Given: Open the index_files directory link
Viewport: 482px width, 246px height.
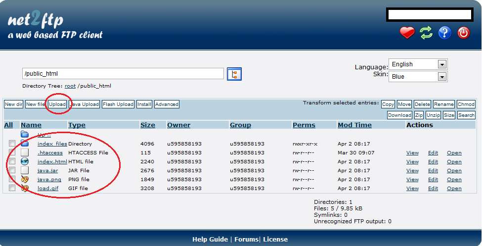Looking at the screenshot, I should (x=52, y=144).
